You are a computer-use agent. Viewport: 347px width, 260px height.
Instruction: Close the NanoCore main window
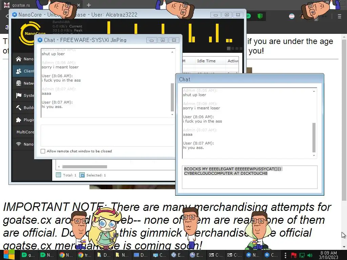238,15
